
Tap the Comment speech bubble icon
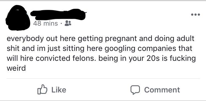click(x=135, y=90)
